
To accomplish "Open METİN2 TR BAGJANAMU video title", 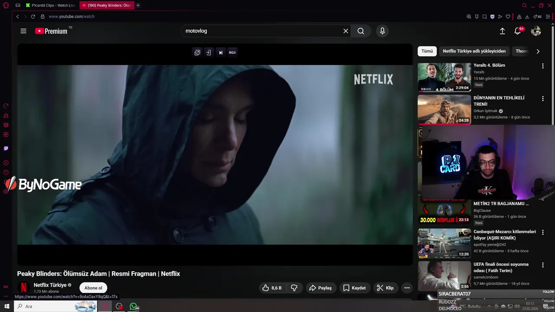I will tap(501, 204).
